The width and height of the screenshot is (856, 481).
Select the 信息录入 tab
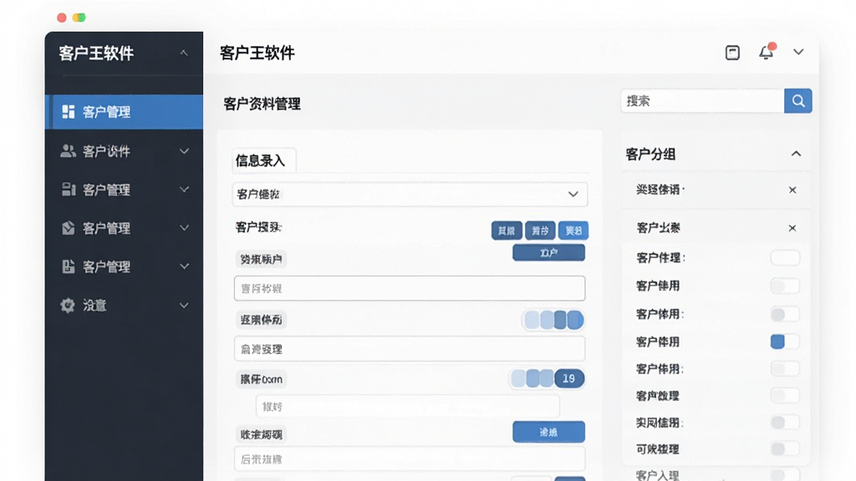[x=263, y=160]
